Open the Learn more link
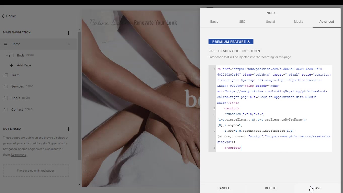Screen dimensions: 343x193 click(x=19, y=155)
